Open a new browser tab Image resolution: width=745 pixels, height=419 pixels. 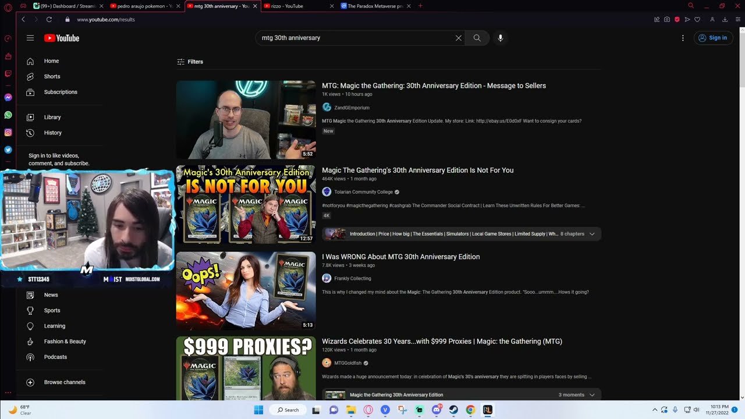(x=420, y=6)
